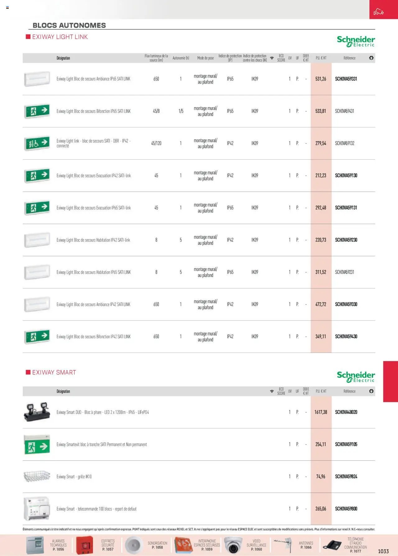Select reference SCHOVA48020
The image size is (398, 556).
click(x=346, y=412)
